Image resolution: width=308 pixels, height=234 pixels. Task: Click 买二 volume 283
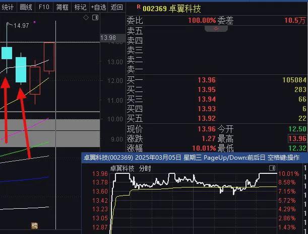[x=300, y=89]
